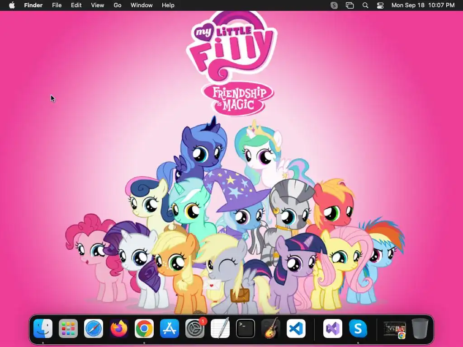Screen dimensions: 463x347
Task: Open Finder from the dock
Action: pyautogui.click(x=43, y=328)
